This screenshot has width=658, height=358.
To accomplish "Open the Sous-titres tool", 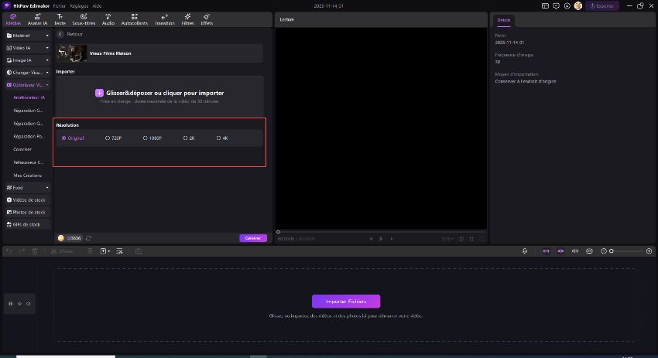I will 84,19.
